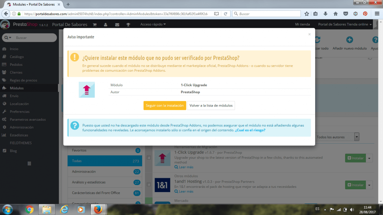
Task: Click the volume speaker tray icon
Action: 352,210
